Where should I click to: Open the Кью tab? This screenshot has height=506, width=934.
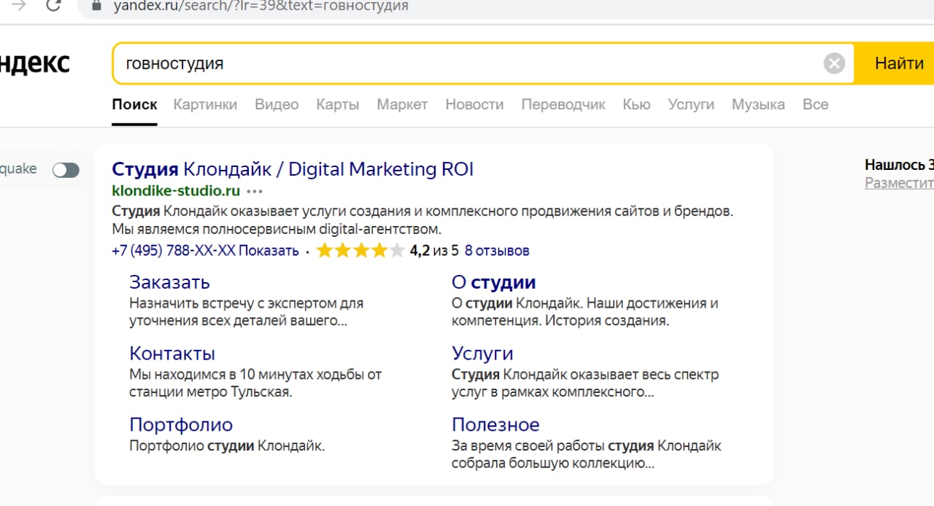[636, 104]
